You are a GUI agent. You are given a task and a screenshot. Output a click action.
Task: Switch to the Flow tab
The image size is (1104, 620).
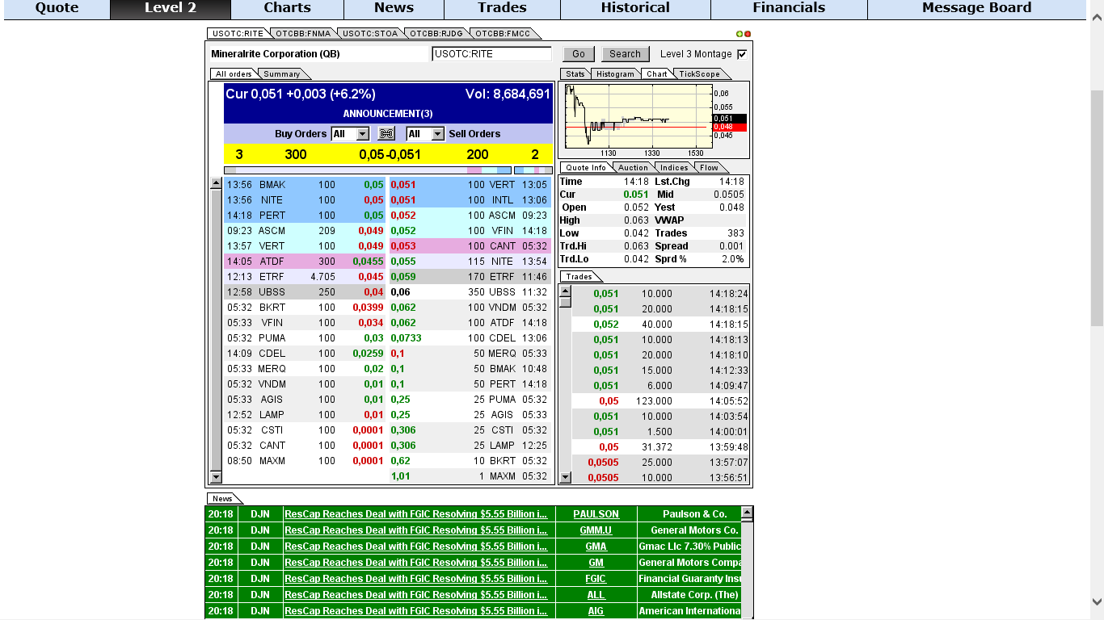pyautogui.click(x=709, y=168)
